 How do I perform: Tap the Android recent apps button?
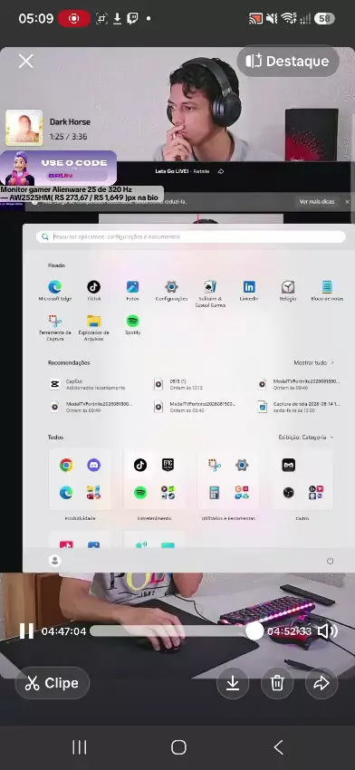point(80,747)
